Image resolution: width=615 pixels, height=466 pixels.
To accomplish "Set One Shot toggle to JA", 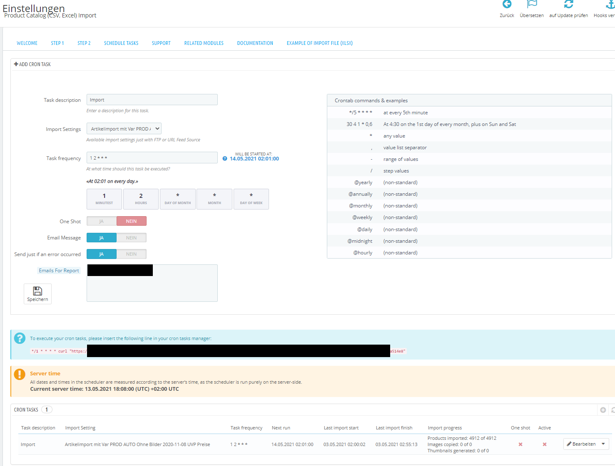I will [x=102, y=221].
